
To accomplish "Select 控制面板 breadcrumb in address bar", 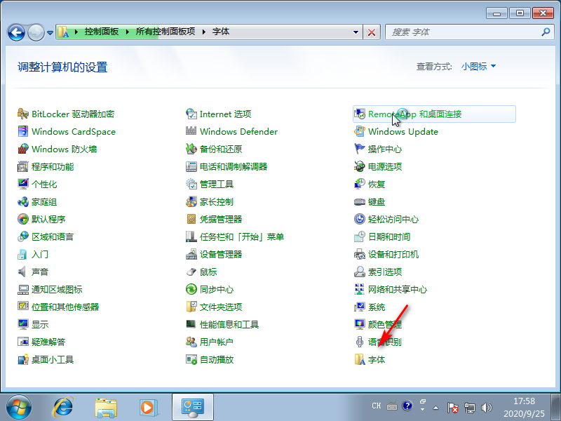I will click(101, 32).
